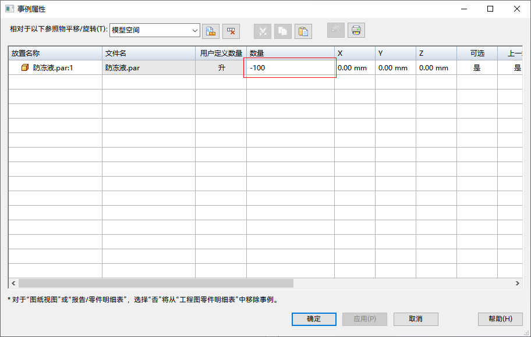Click the copy icon in toolbar
The width and height of the screenshot is (531, 337).
(x=283, y=31)
